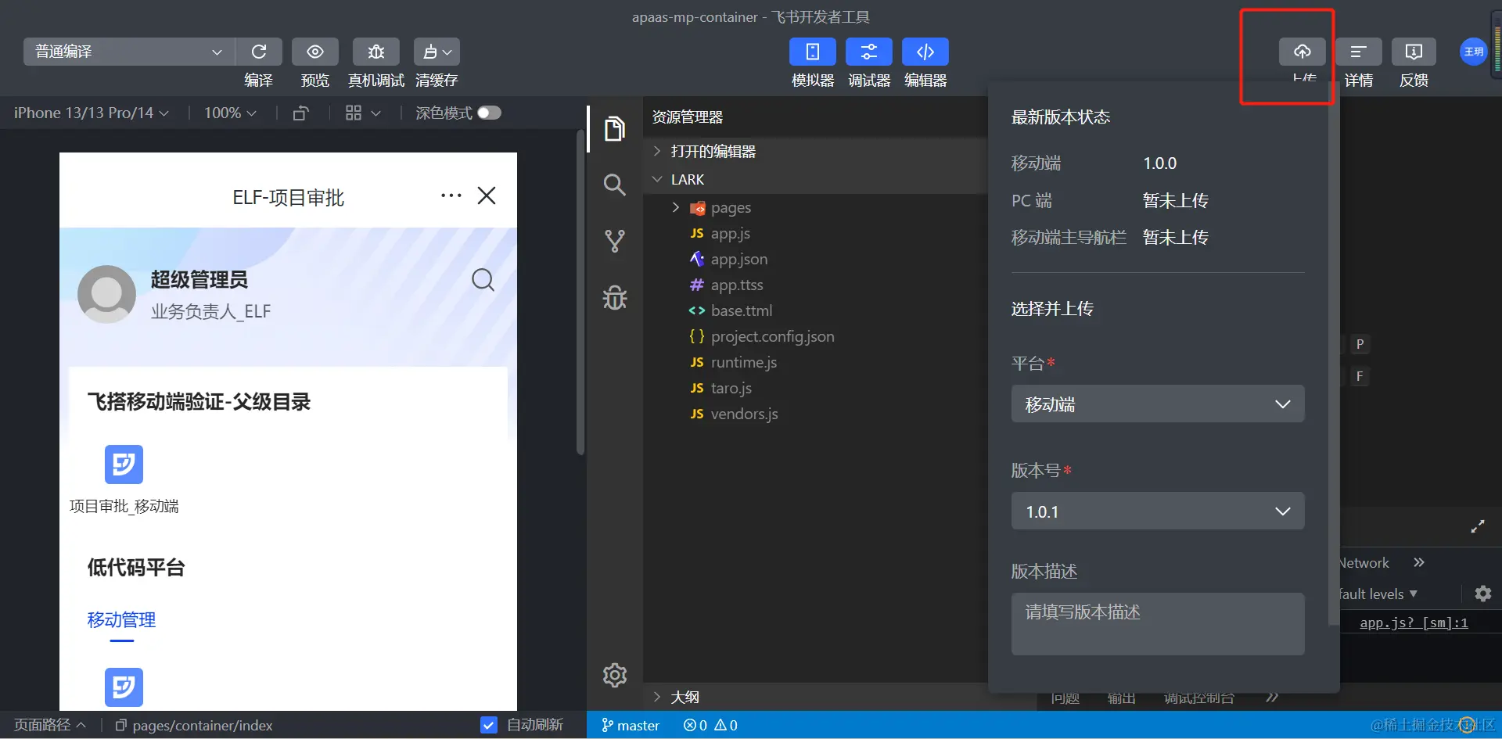Open the compile mode dropdown 普通编译

(129, 52)
